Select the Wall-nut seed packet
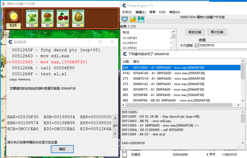Image resolution: width=247 pixels, height=158 pixels. (78, 18)
